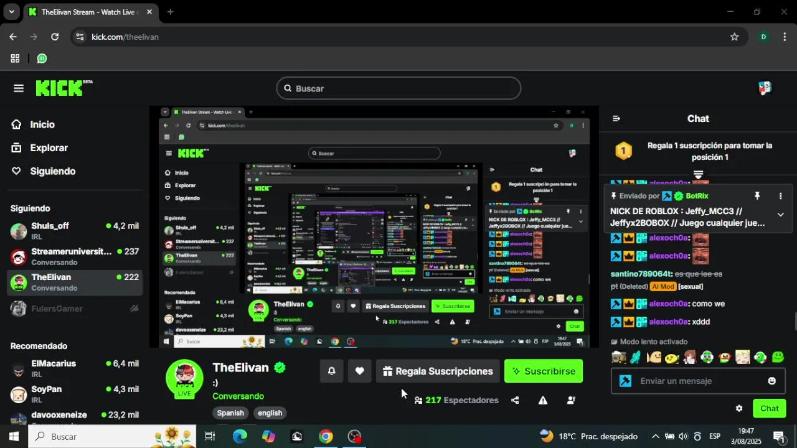Click the Enviar un mensaje input field
Viewport: 797px width, 448px height.
tap(698, 381)
